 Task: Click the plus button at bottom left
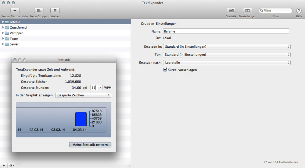[4, 165]
